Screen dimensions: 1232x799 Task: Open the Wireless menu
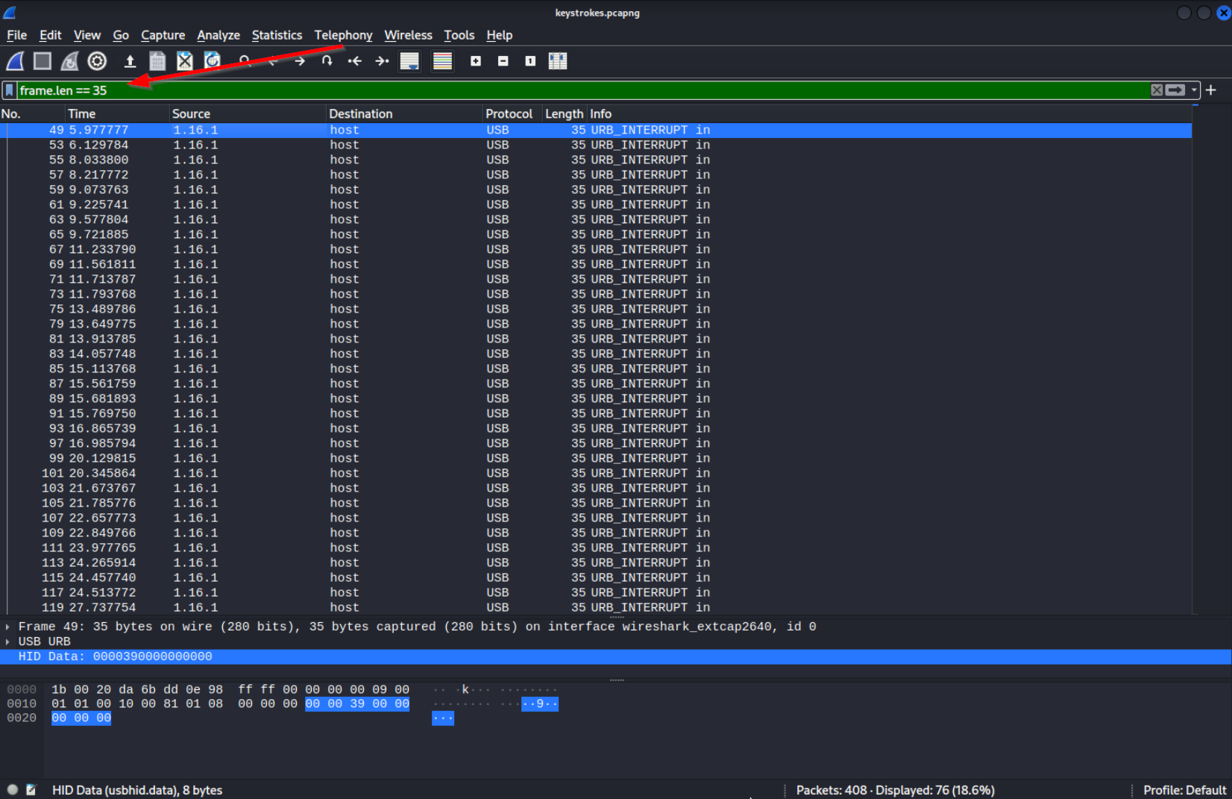point(408,35)
